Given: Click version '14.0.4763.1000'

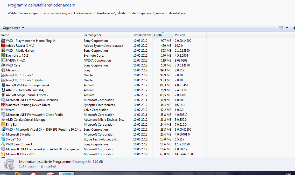Looking at the screenshot, I should click(x=185, y=154).
